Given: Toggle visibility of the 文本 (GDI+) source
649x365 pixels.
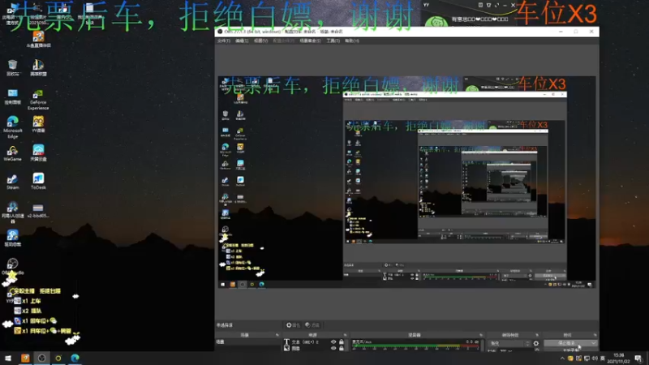Looking at the screenshot, I should [x=333, y=341].
